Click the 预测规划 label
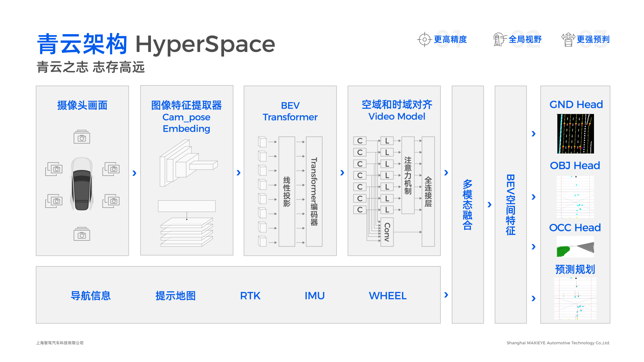Viewport: 644px width, 362px height. pyautogui.click(x=575, y=269)
